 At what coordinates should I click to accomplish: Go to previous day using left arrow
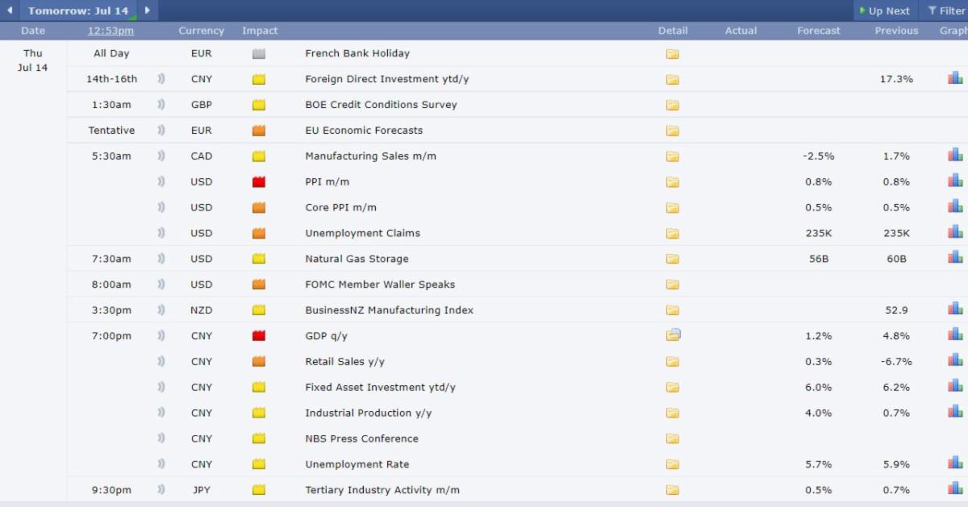[10, 10]
